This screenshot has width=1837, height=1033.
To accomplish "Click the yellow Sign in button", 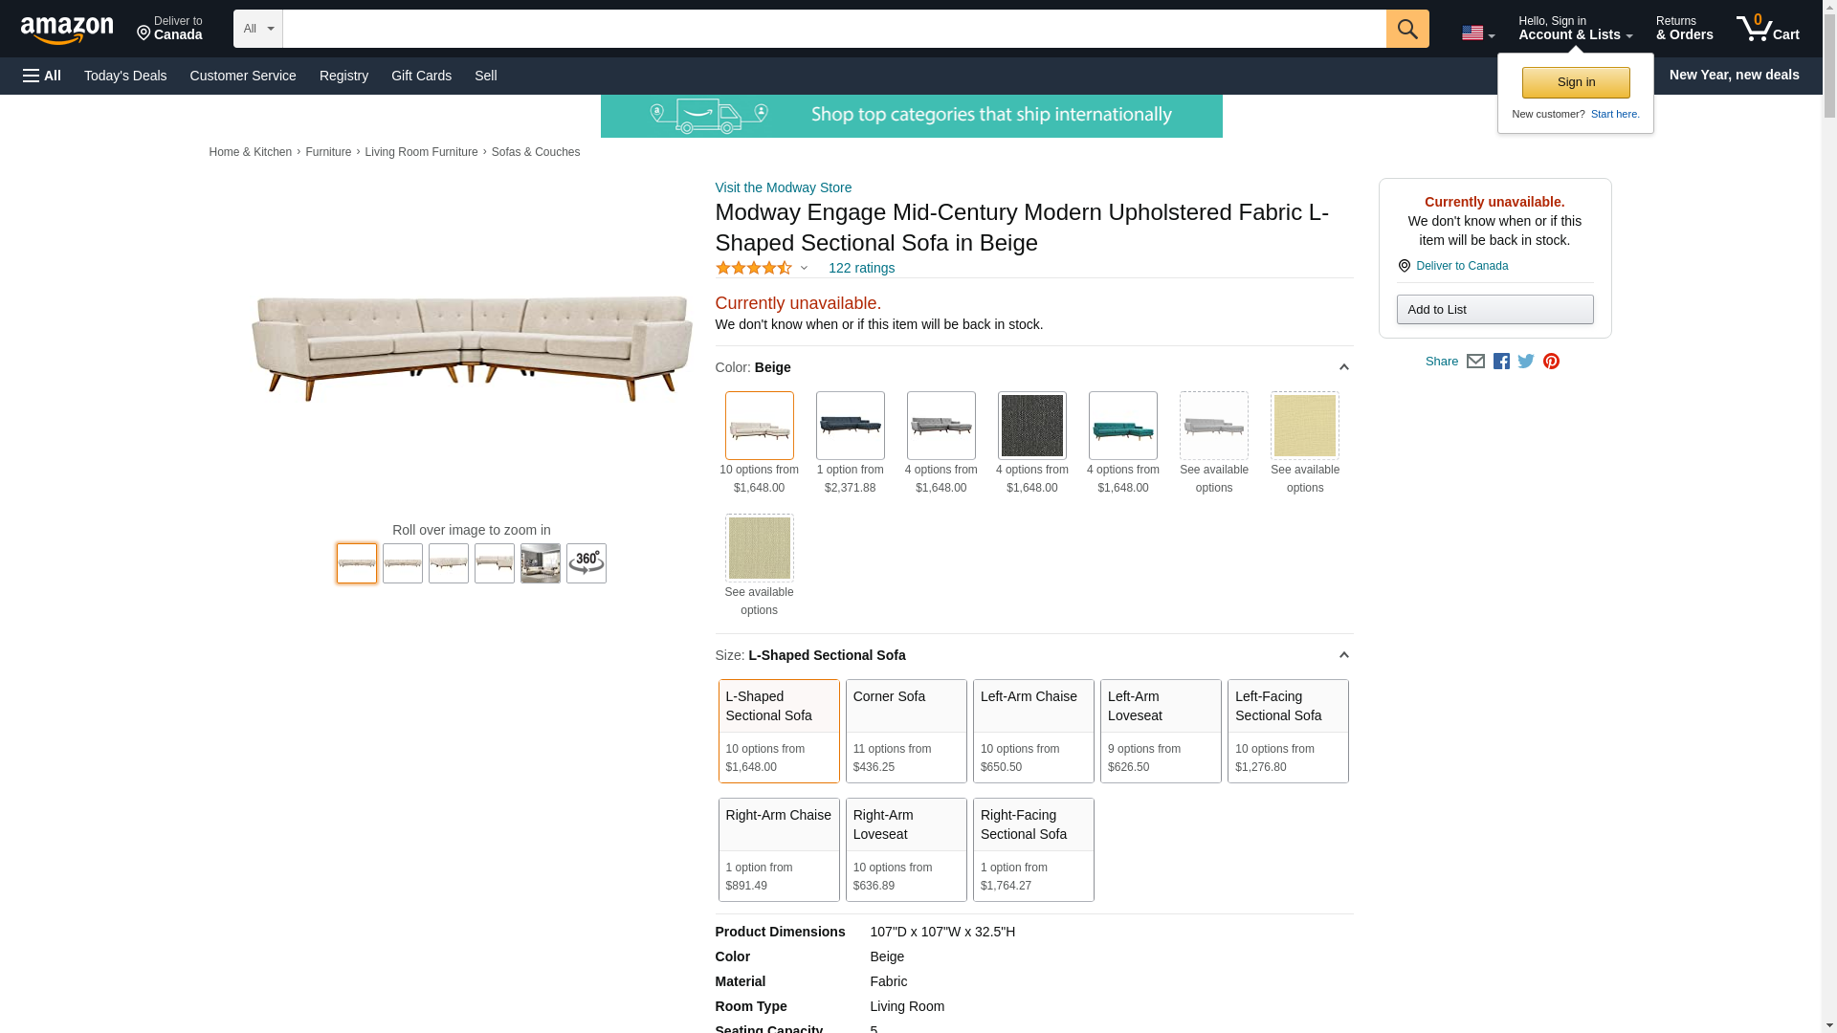I will [1575, 82].
